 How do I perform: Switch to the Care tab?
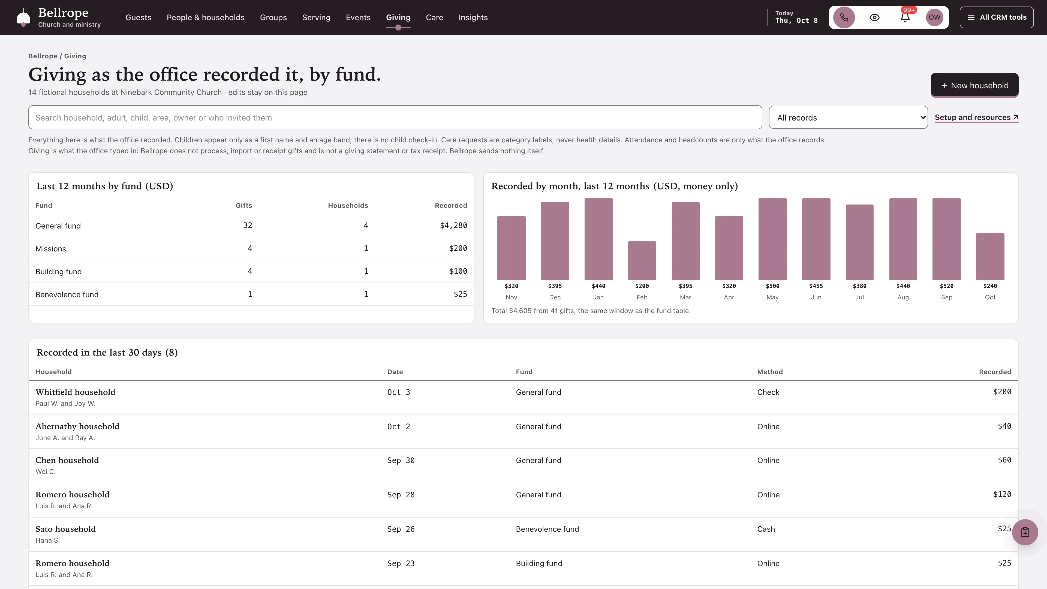click(434, 17)
